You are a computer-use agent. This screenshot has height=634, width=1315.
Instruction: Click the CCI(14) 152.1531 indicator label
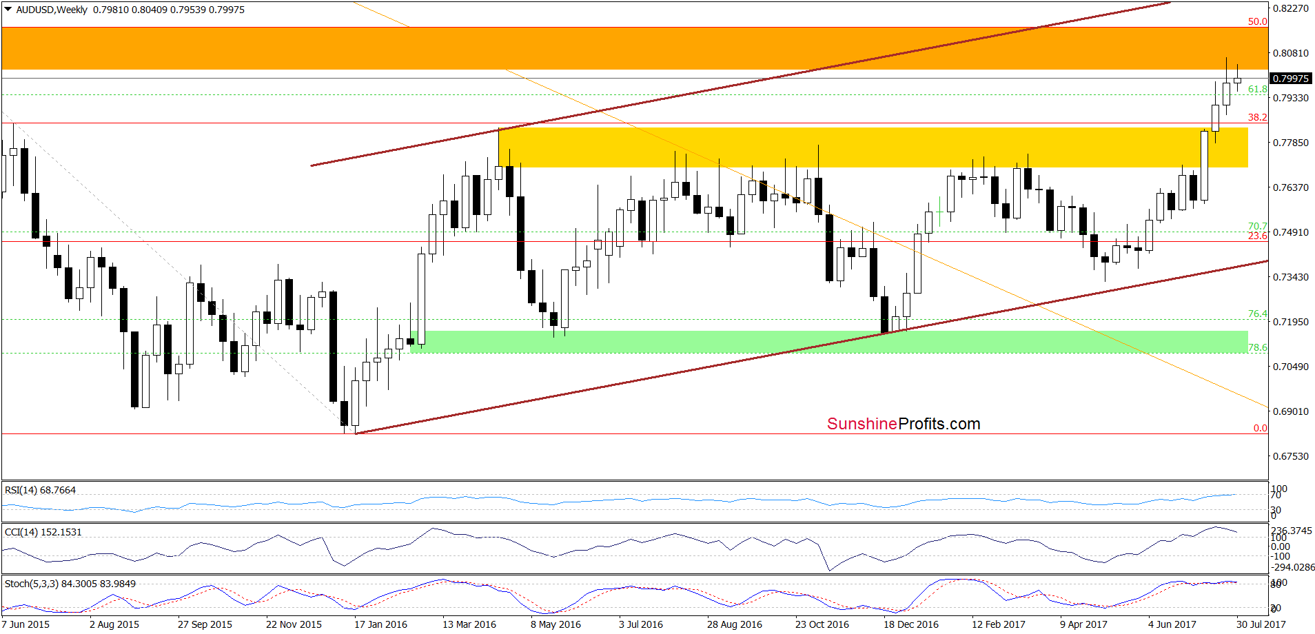point(43,532)
